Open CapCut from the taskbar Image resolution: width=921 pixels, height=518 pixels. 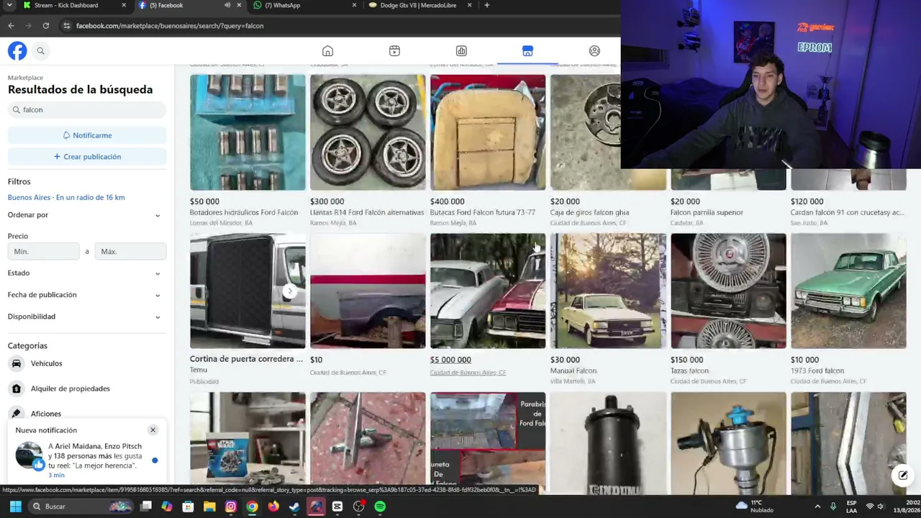coord(337,506)
